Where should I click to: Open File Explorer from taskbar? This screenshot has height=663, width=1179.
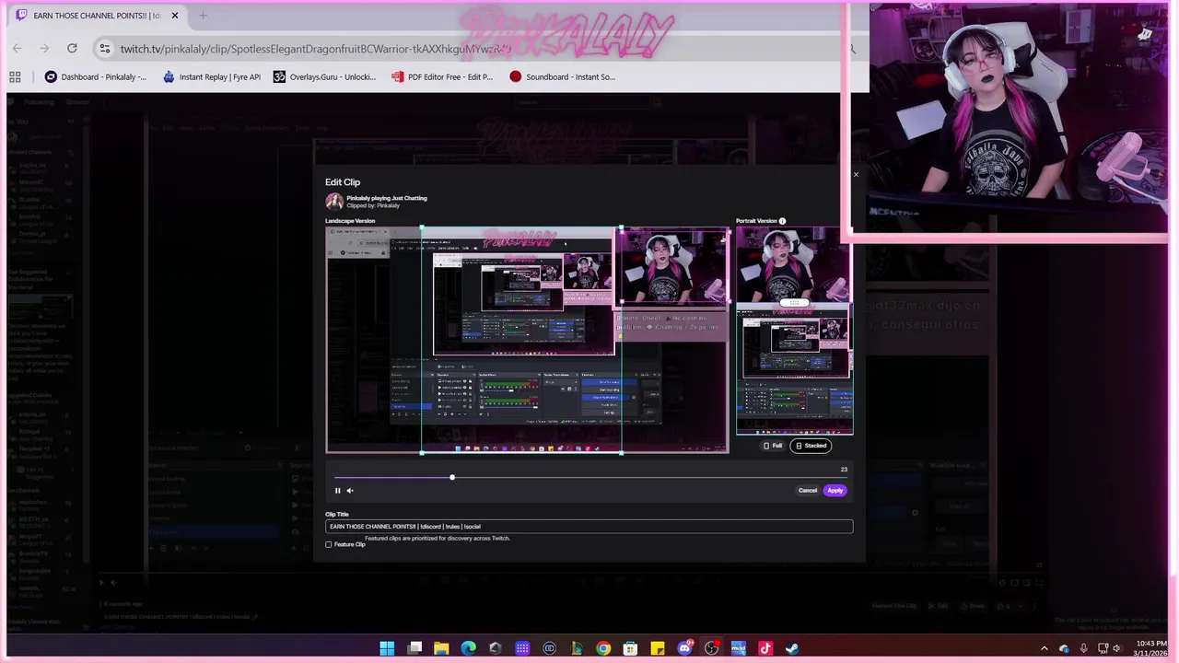click(441, 648)
